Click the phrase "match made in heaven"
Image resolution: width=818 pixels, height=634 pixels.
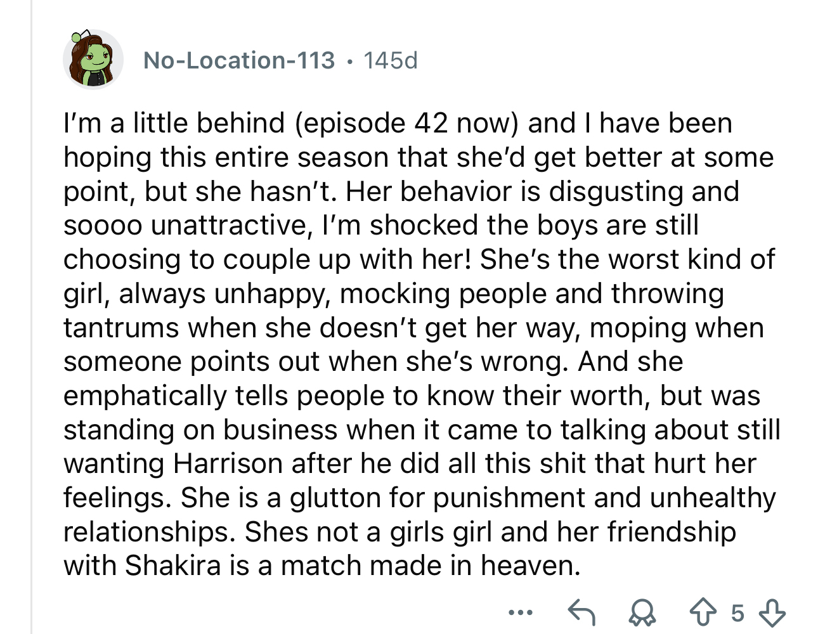pos(430,566)
